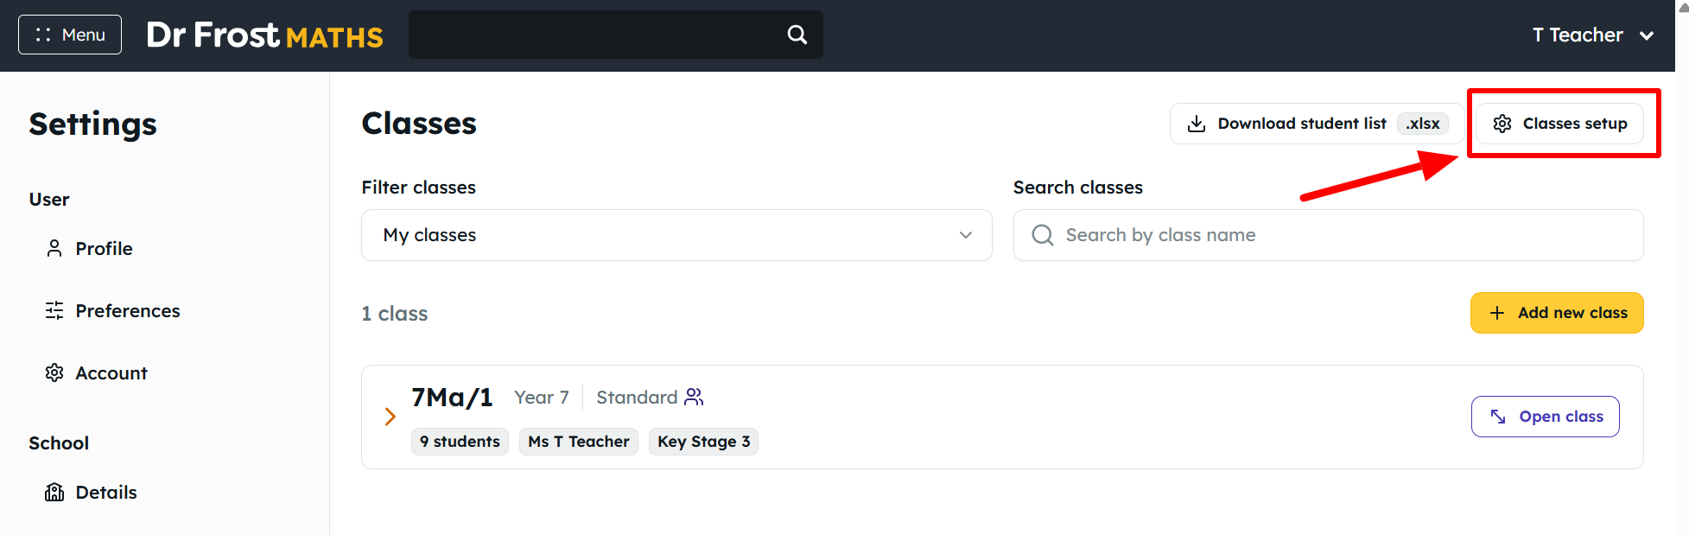Image resolution: width=1689 pixels, height=535 pixels.
Task: Click the download icon beside student list
Action: (x=1197, y=124)
